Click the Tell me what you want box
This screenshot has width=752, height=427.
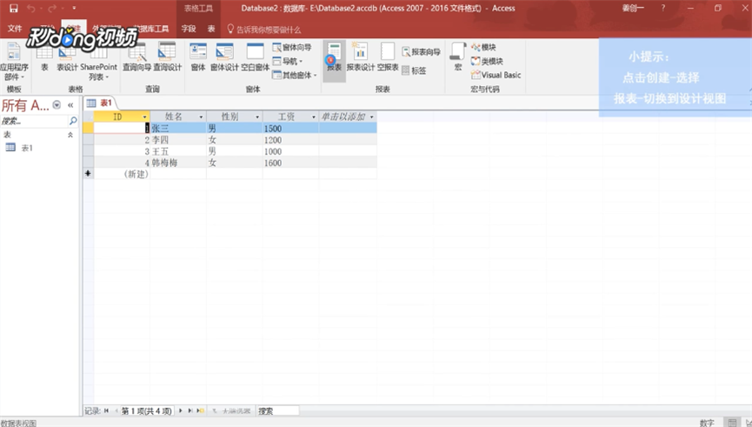pos(263,30)
